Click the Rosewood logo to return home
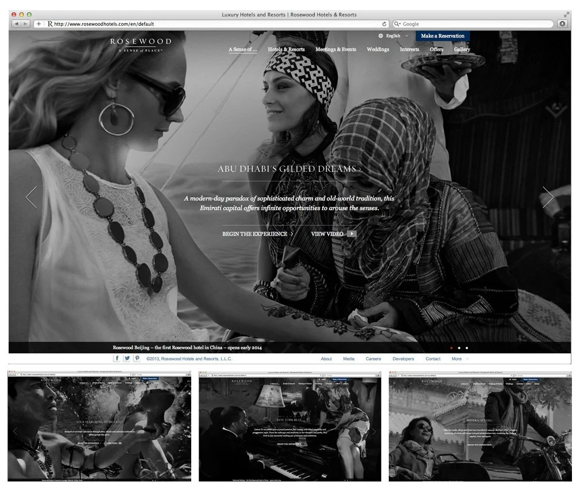This screenshot has height=497, width=580. click(x=141, y=44)
